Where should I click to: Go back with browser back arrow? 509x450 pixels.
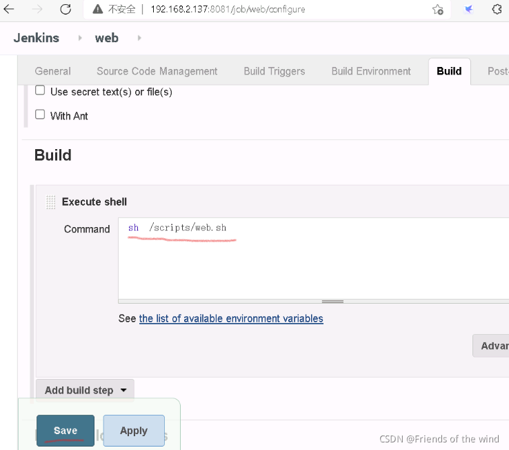point(9,9)
